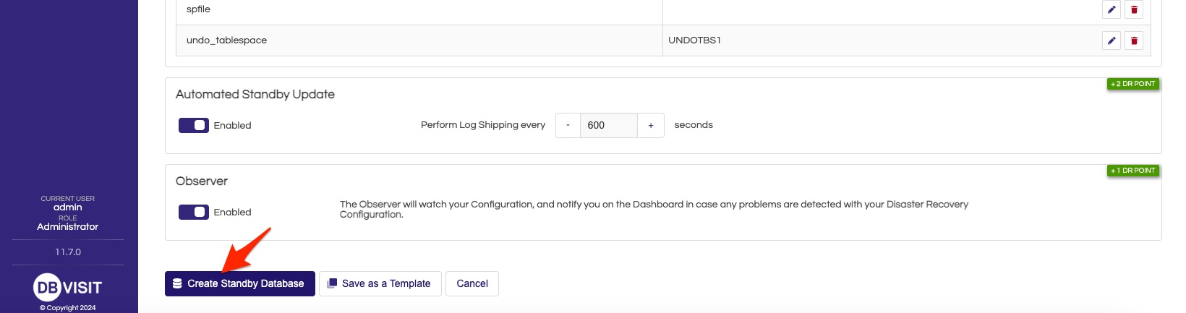Select the undo_tablespace parameter name cell
Viewport: 1186px width, 313px height.
tap(419, 40)
